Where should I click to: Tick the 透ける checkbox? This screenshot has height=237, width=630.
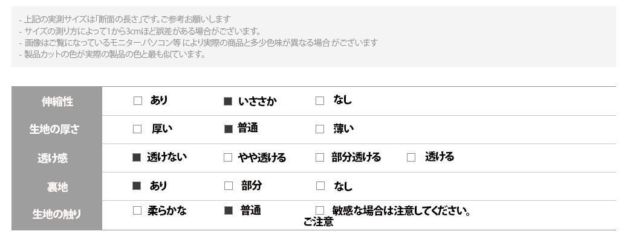pos(411,157)
